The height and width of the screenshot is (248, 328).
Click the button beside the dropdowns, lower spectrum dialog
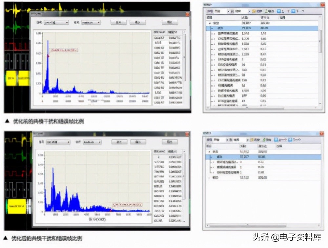119,142
